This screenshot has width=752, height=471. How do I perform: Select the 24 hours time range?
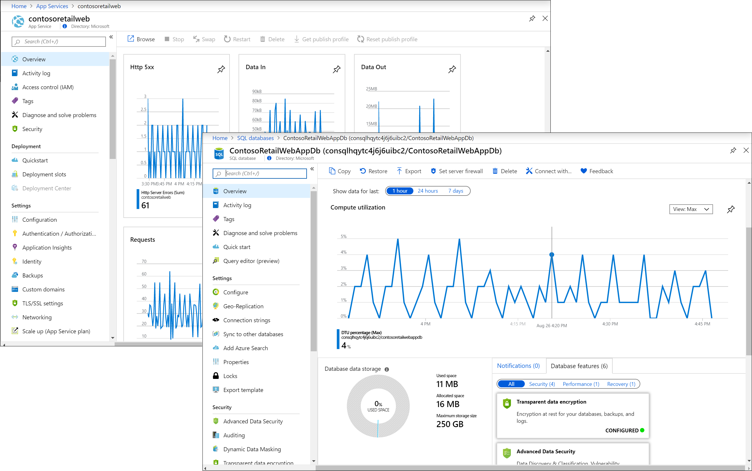(x=428, y=191)
